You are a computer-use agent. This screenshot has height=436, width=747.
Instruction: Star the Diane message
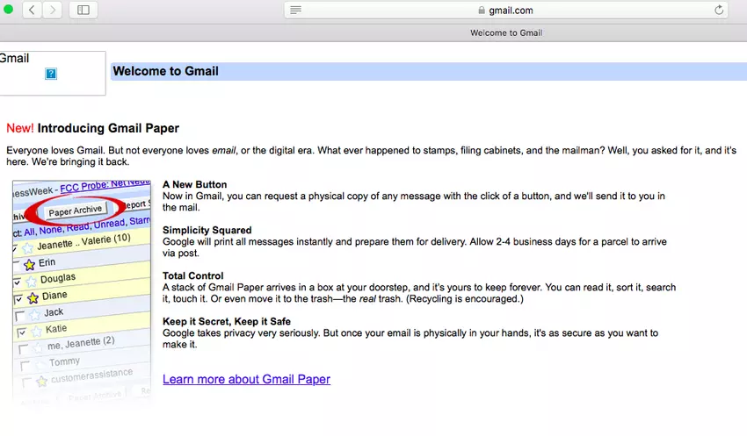tap(33, 298)
